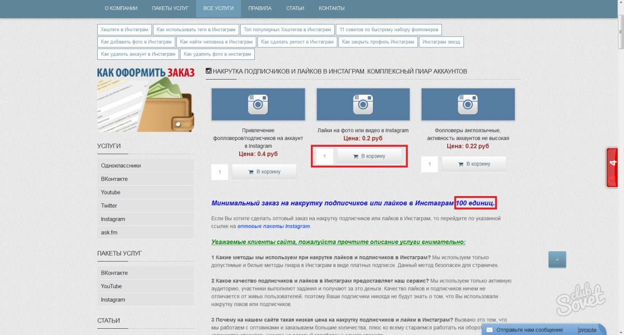Add 0.2 руб likes service to cart
This screenshot has width=624, height=335.
[369, 156]
